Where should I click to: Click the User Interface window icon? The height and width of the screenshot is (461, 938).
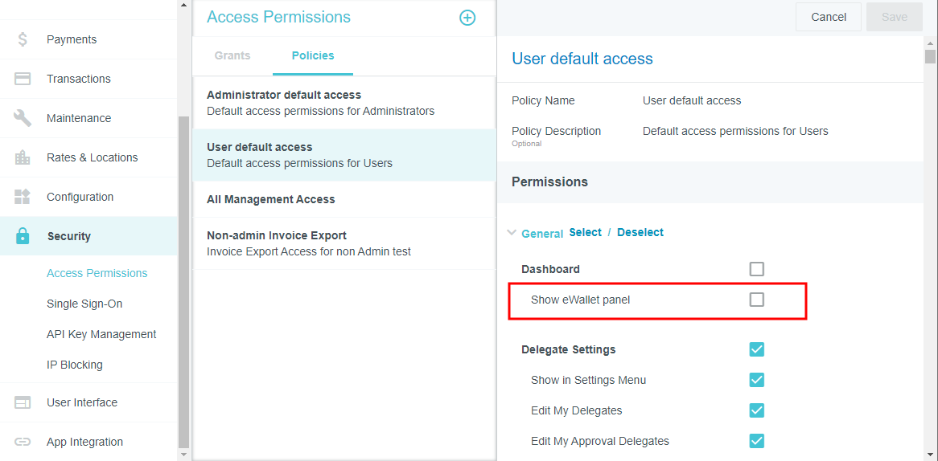click(x=23, y=402)
